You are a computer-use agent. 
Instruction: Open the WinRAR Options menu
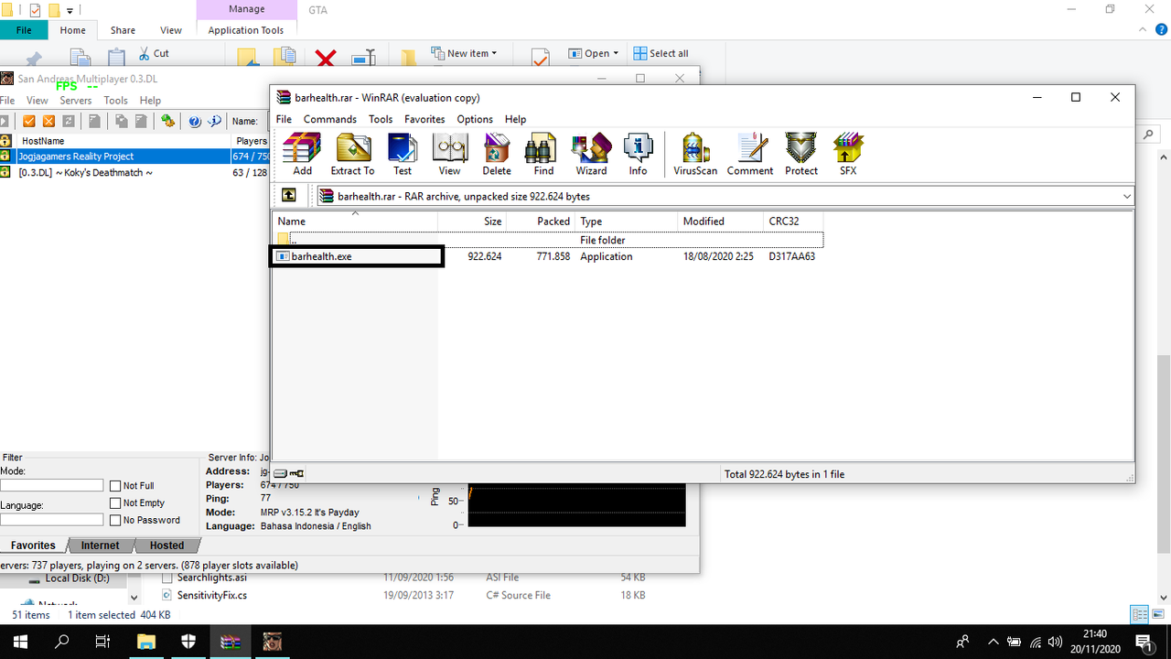click(475, 119)
